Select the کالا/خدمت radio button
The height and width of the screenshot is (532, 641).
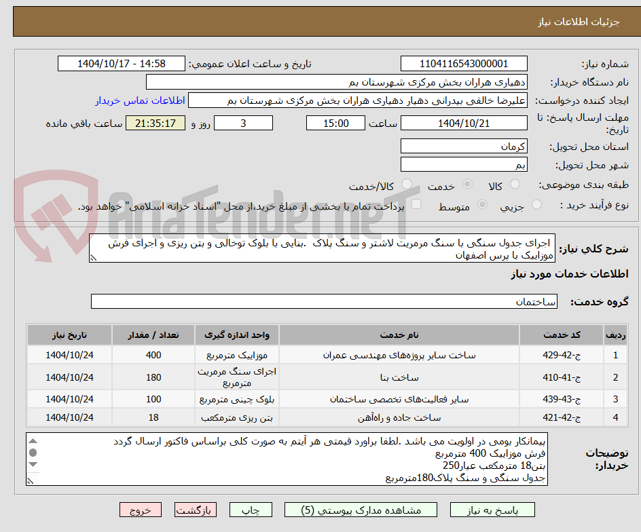click(406, 185)
